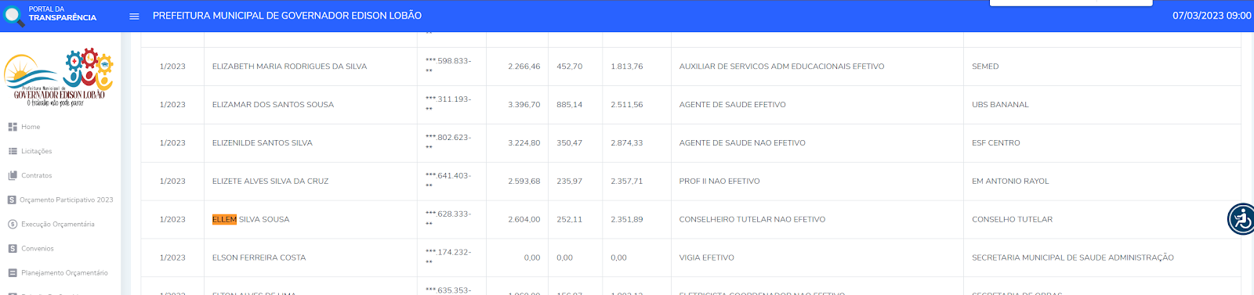Open Contratos in the sidebar

(37, 175)
